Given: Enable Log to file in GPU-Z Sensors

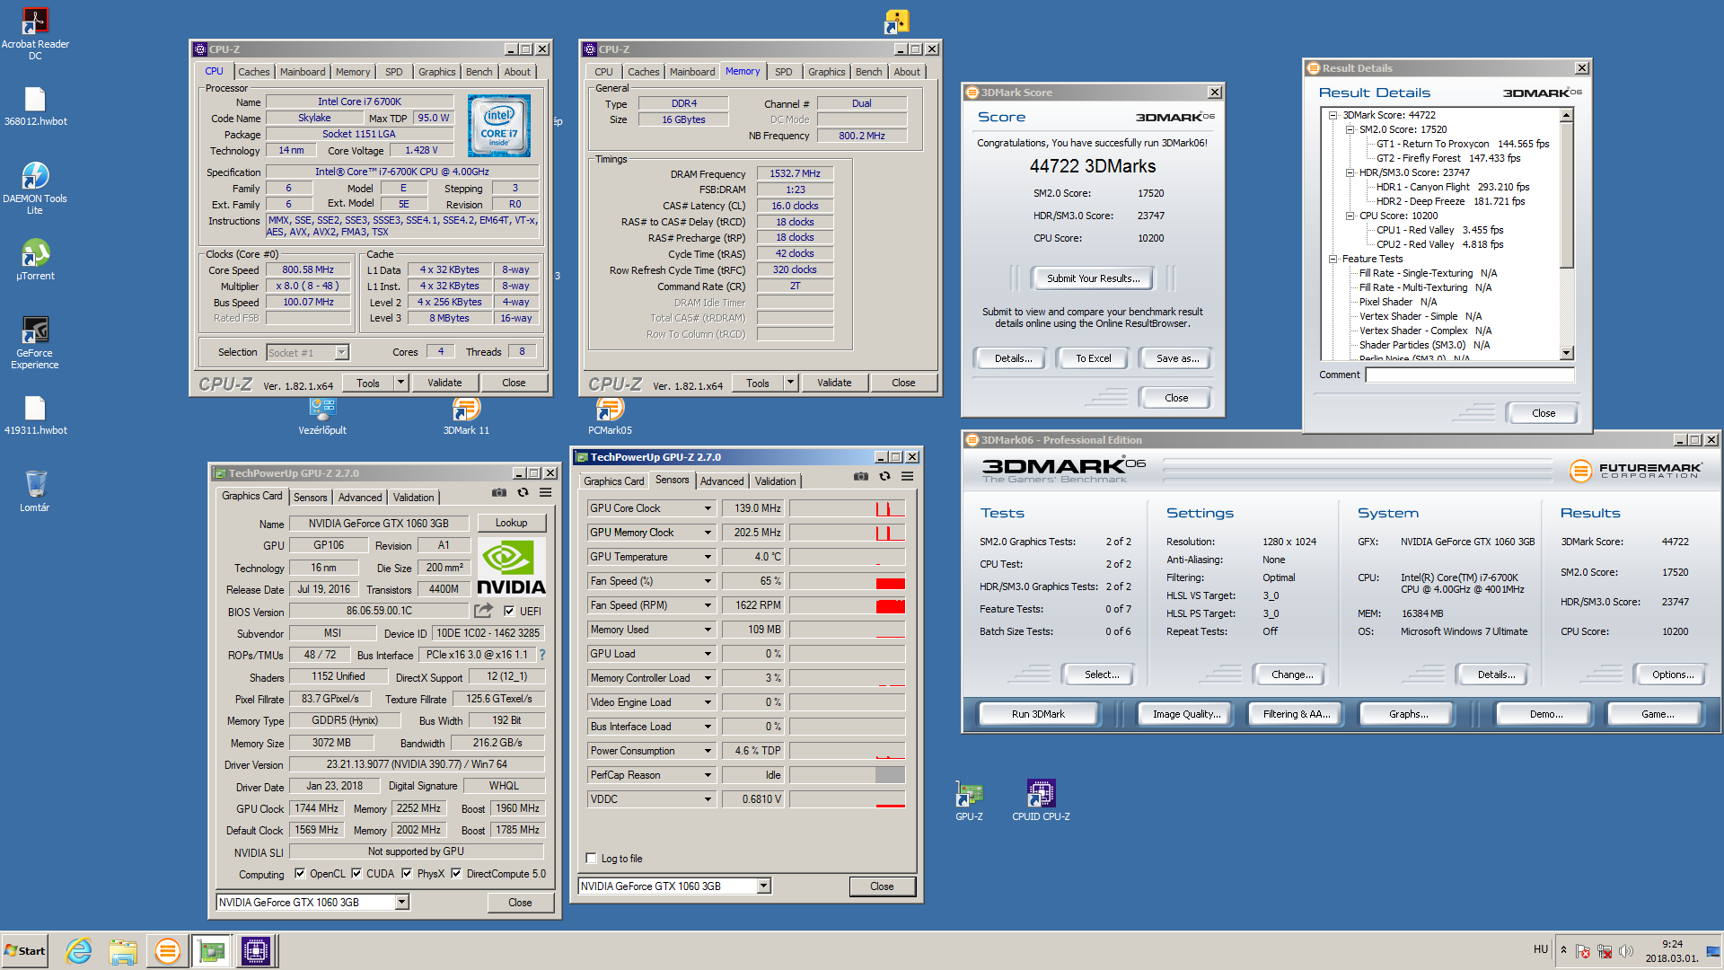Looking at the screenshot, I should (x=591, y=858).
